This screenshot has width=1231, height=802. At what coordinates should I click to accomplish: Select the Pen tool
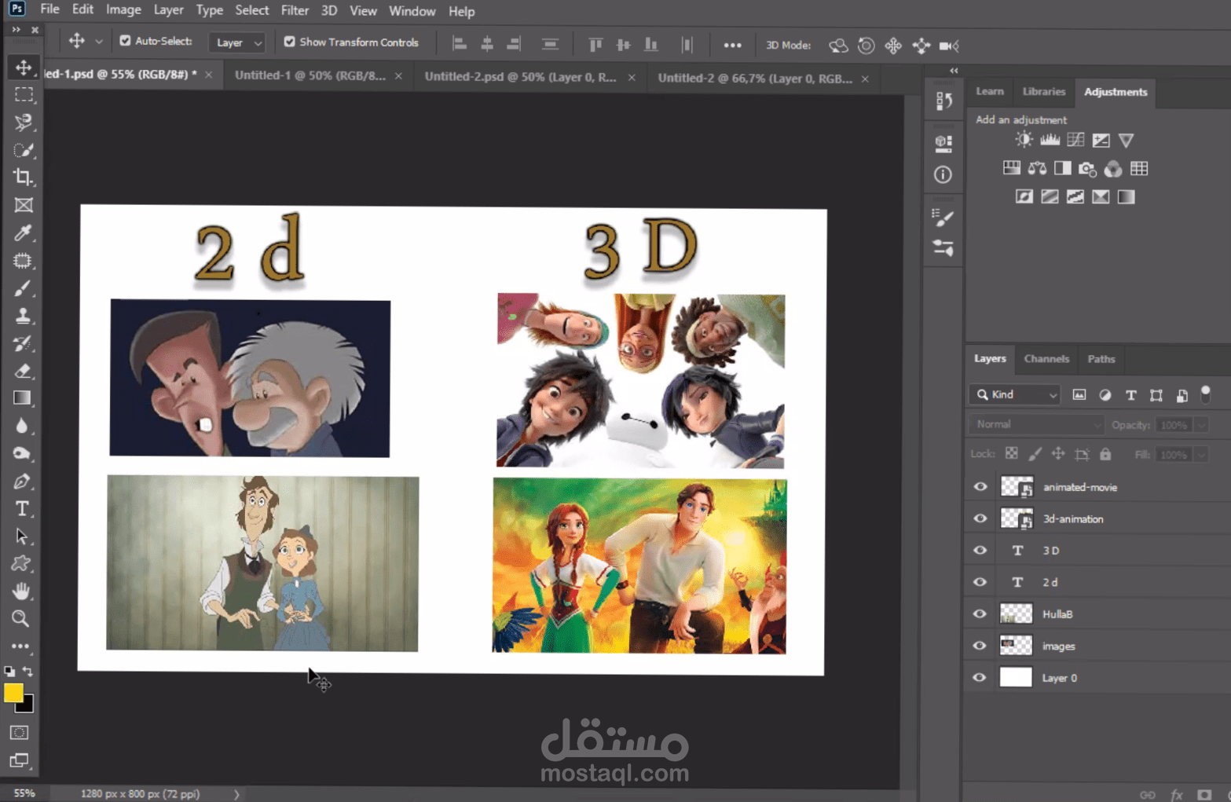coord(21,482)
